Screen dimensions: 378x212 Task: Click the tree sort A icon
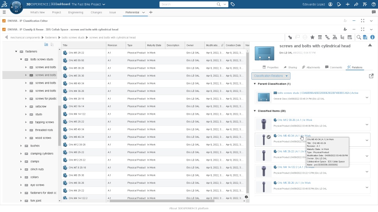[46, 45]
